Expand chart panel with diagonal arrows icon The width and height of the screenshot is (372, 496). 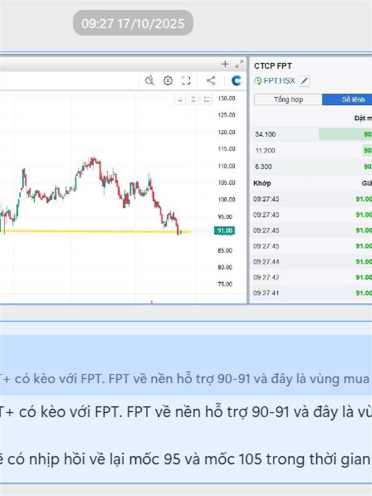tap(239, 64)
